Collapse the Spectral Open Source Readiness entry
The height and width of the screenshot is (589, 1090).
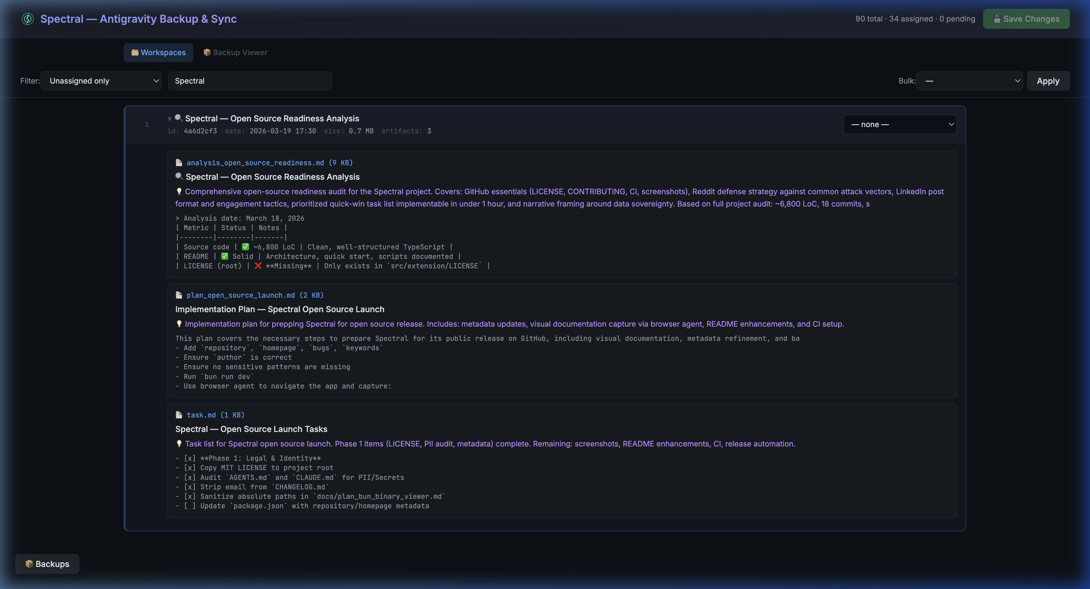tap(170, 119)
